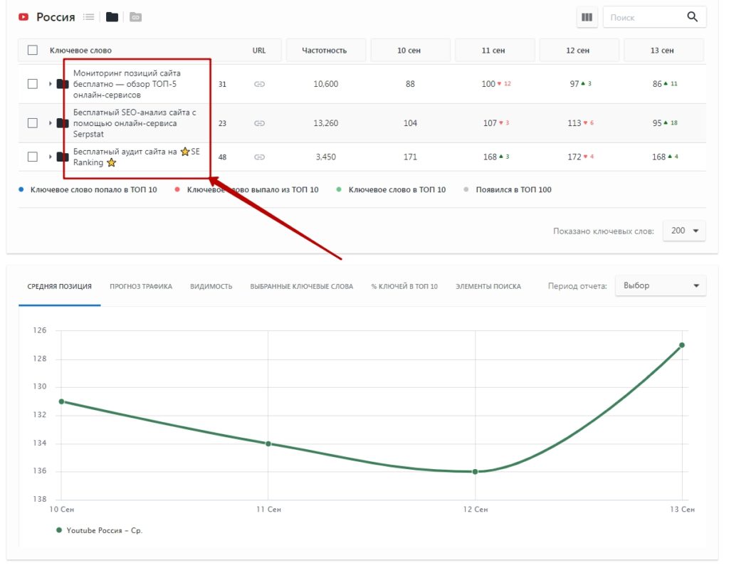Click frequency value 13,260
Viewport: 729px width, 568px height.
click(325, 123)
